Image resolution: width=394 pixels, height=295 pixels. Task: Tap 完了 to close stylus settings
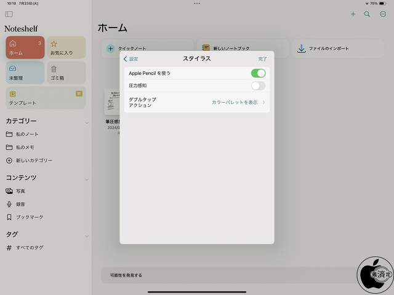(x=263, y=59)
